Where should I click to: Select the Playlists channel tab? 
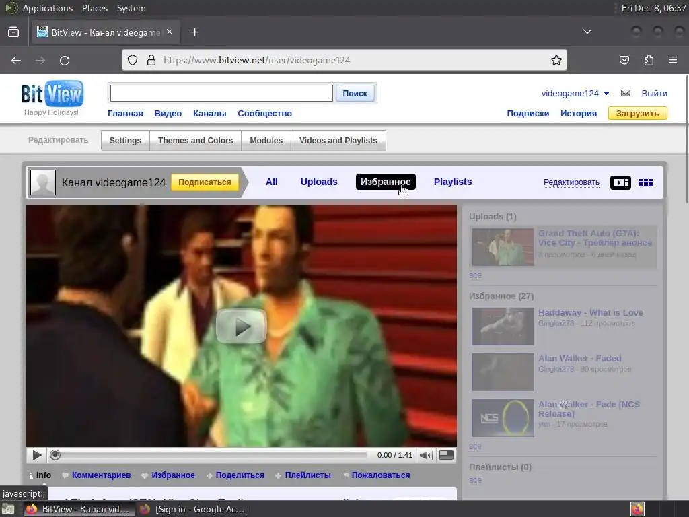tap(453, 182)
